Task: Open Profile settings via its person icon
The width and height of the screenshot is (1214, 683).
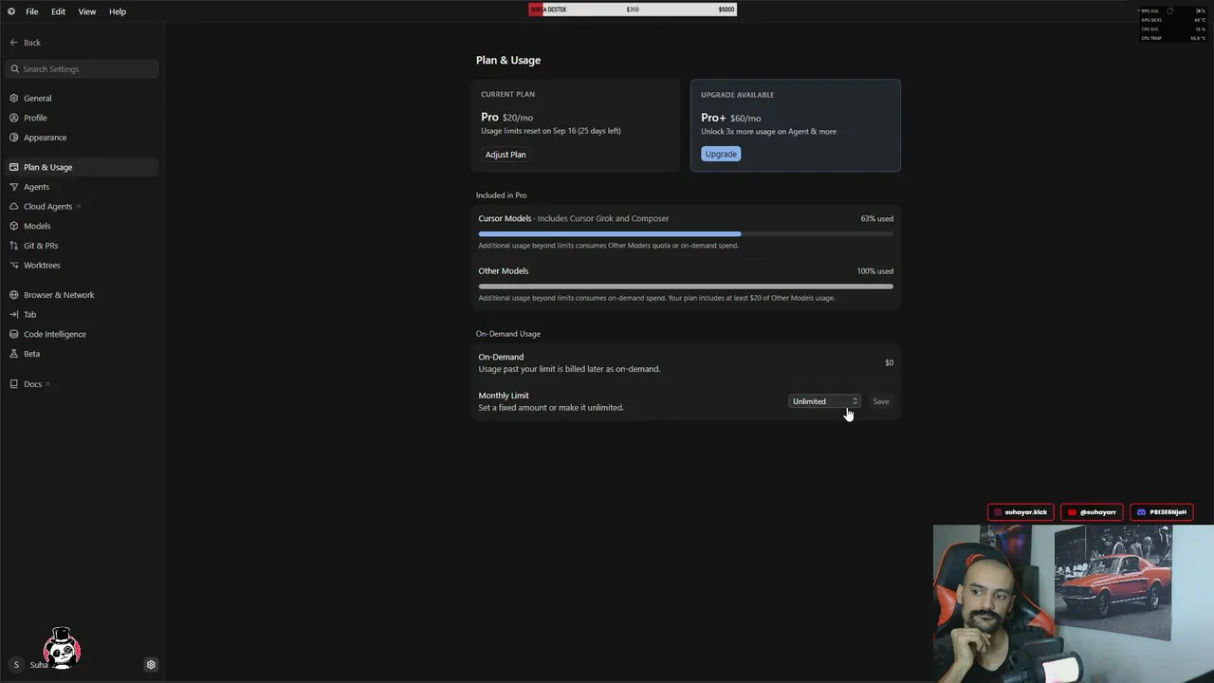Action: point(14,118)
